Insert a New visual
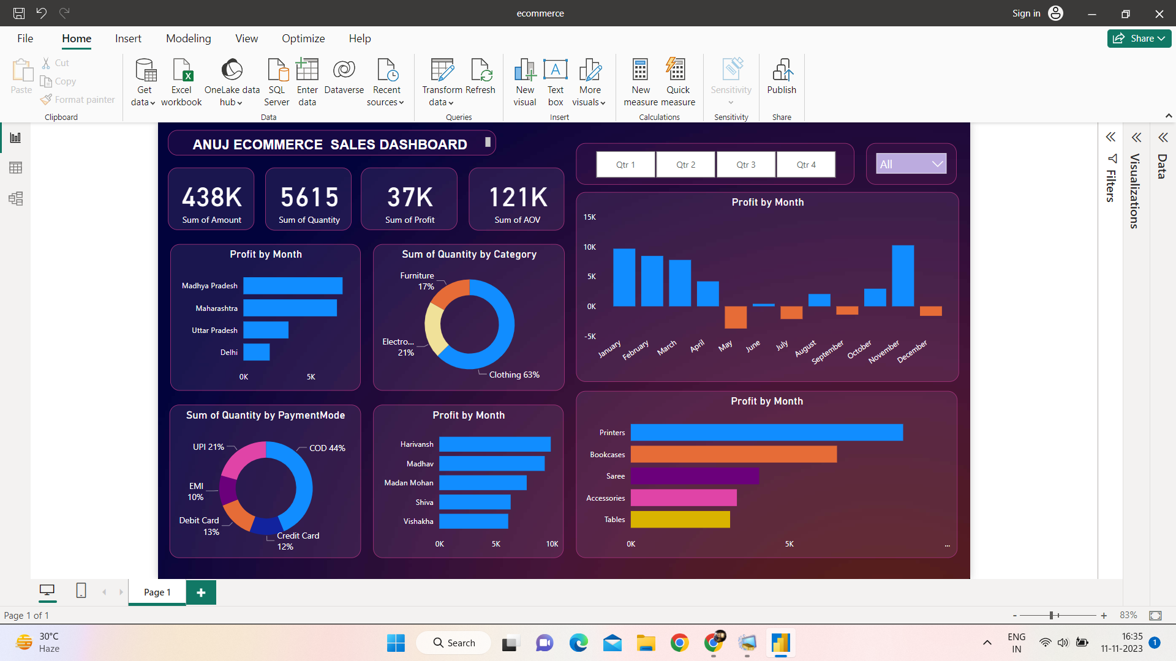 pyautogui.click(x=524, y=80)
